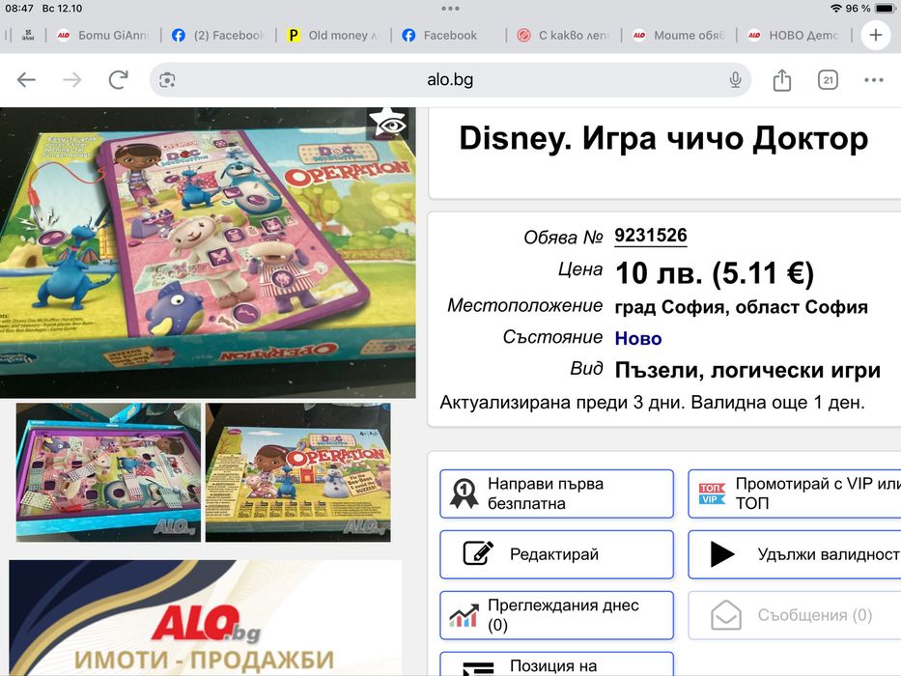
Task: Open the camera lens search icon
Action: (167, 80)
